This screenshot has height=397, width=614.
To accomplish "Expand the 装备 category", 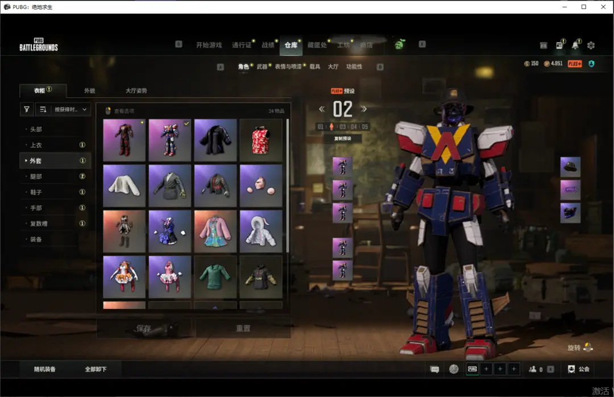I will [55, 239].
